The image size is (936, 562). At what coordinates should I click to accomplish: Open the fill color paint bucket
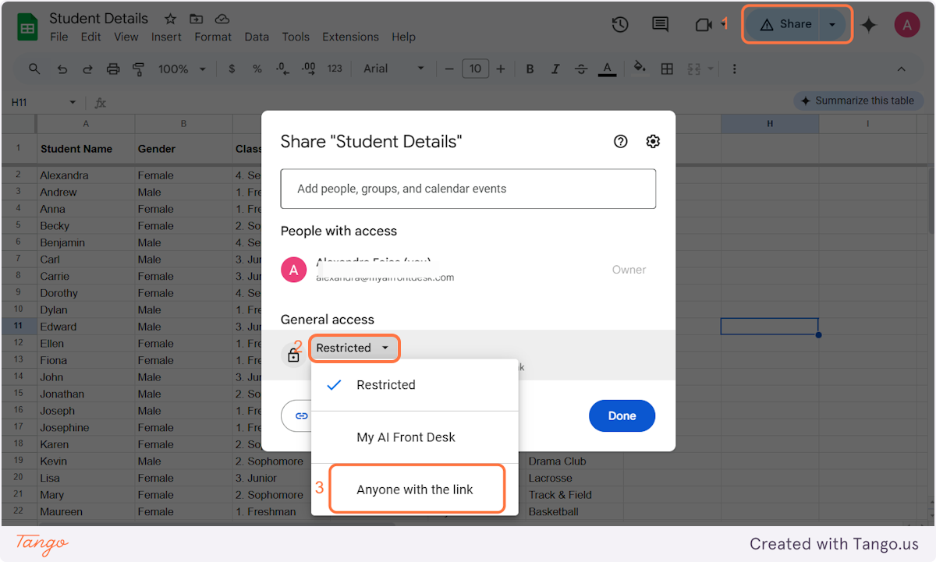(640, 68)
